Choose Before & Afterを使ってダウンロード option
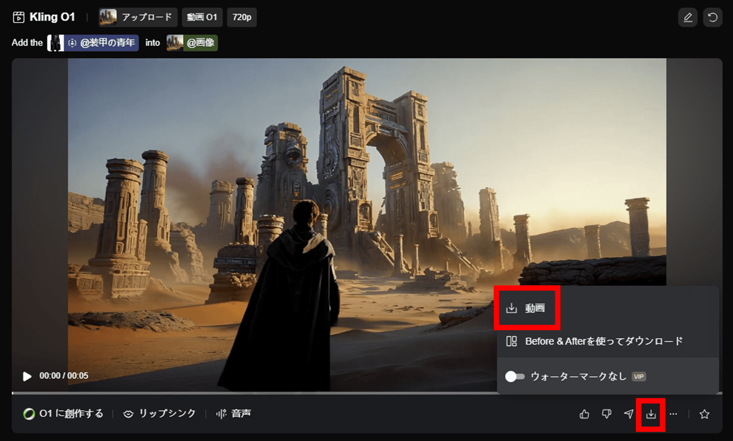 coord(603,342)
